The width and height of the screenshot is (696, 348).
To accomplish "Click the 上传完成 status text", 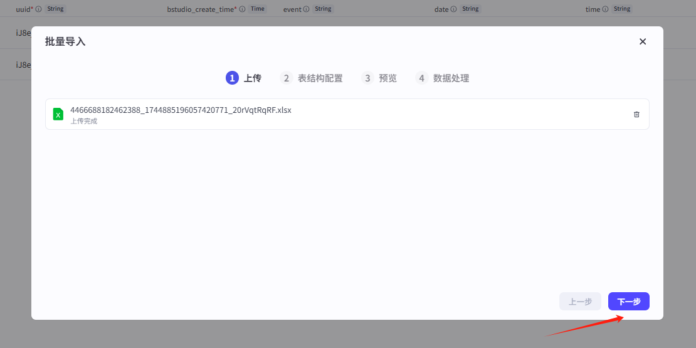I will point(84,121).
